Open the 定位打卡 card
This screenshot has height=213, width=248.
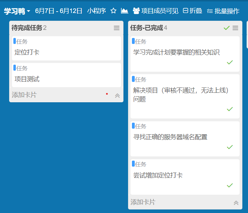(66, 49)
